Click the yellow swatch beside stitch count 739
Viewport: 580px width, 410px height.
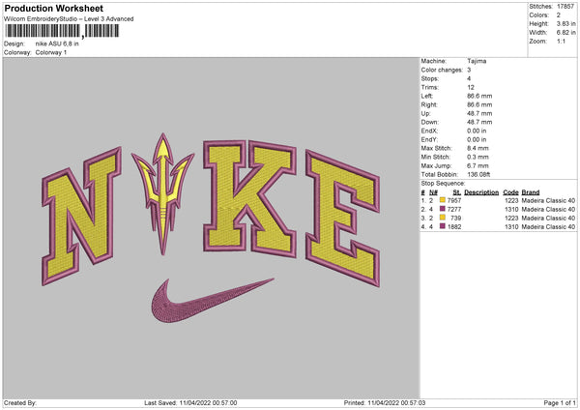click(x=443, y=218)
